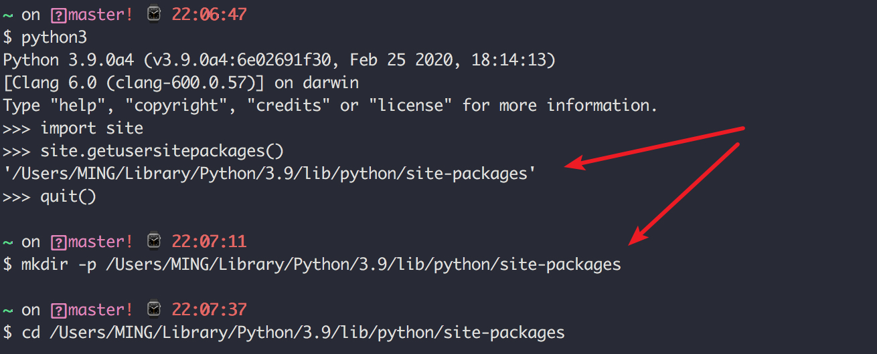Click the watch icon beside 22:07:11
This screenshot has height=354, width=877.
pos(154,242)
